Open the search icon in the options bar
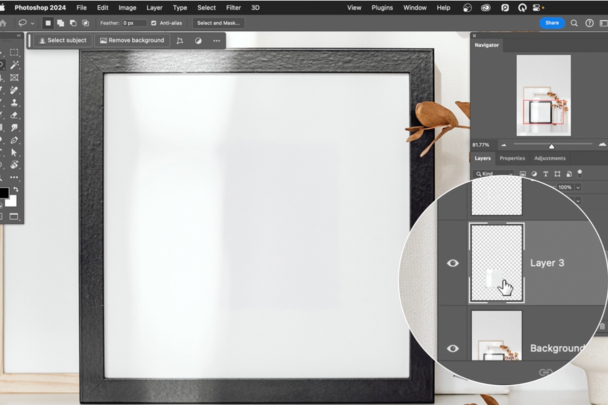The height and width of the screenshot is (405, 608). [x=574, y=23]
